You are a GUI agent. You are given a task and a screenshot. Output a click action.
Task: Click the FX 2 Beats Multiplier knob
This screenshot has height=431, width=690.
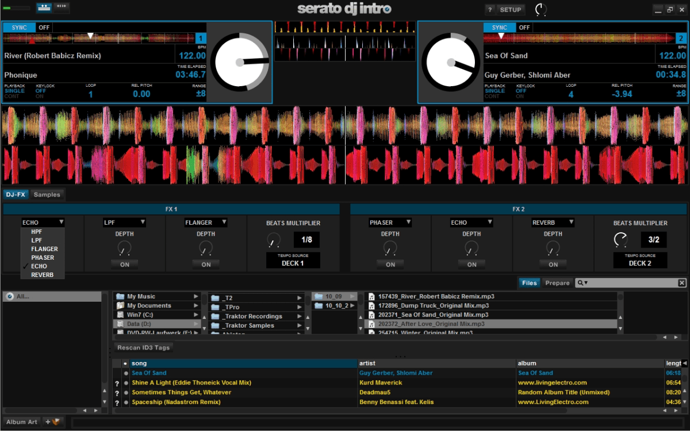[620, 240]
